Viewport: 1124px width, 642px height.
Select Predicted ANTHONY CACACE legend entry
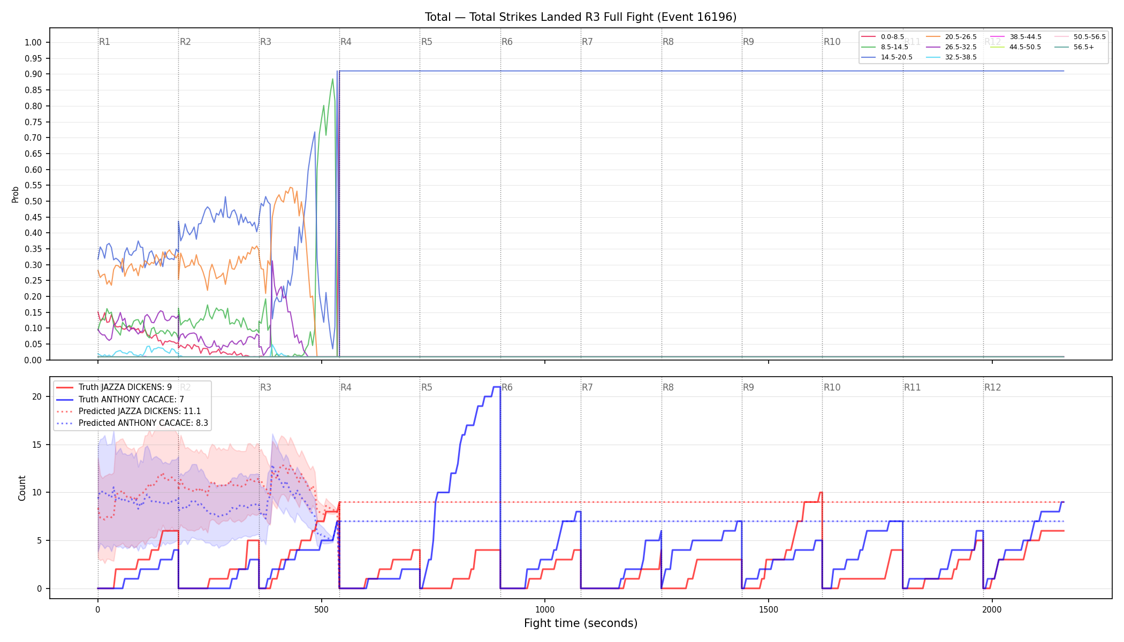pyautogui.click(x=132, y=423)
